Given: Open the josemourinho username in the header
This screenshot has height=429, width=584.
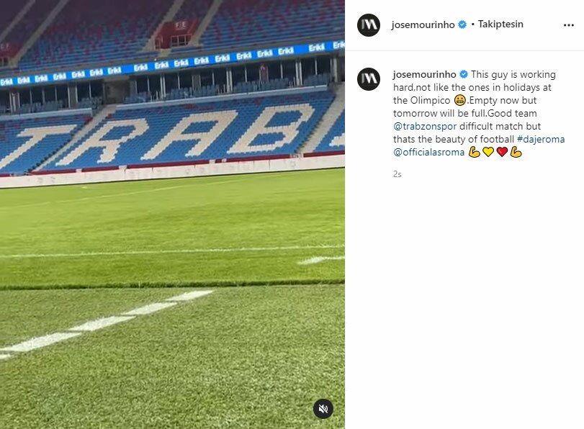Looking at the screenshot, I should coord(423,24).
